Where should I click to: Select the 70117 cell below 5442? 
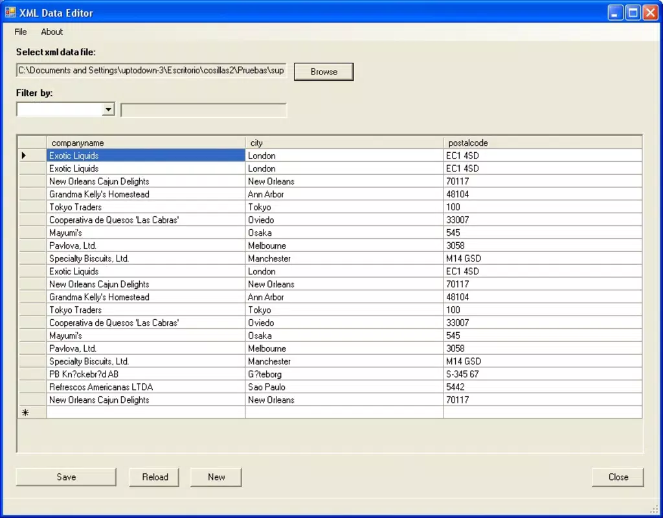[x=543, y=400]
